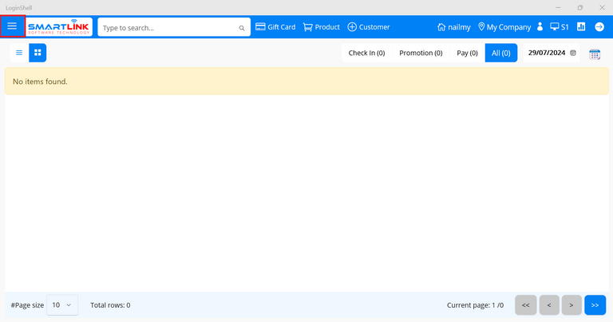Open the Gift Card button

click(x=275, y=27)
